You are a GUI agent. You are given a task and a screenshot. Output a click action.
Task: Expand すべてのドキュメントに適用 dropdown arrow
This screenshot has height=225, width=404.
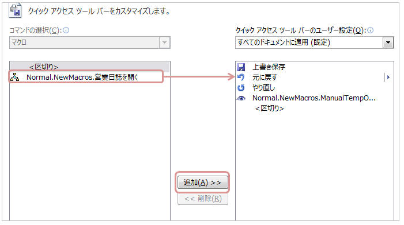pyautogui.click(x=388, y=42)
